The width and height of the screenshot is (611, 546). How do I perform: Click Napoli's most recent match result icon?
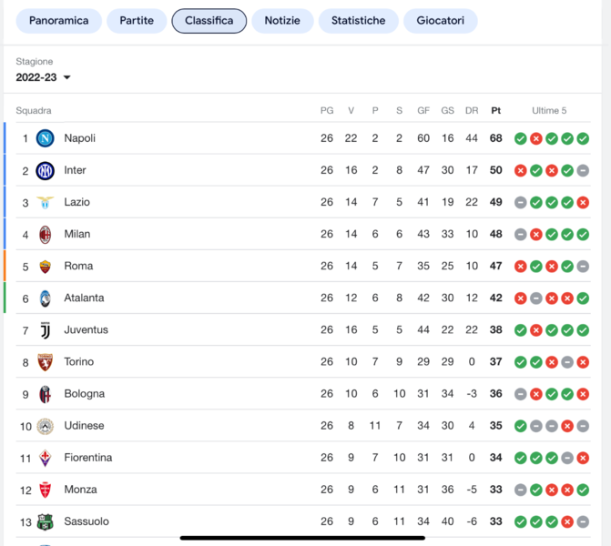pyautogui.click(x=583, y=138)
